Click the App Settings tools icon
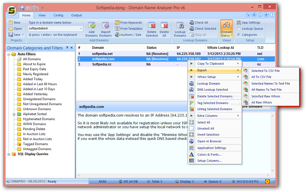Screen dimensions: 306x192 (239, 22)
